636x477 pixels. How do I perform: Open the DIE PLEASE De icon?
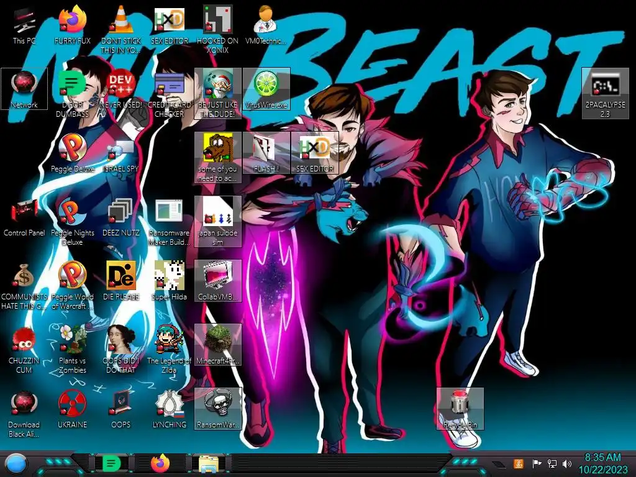point(121,281)
